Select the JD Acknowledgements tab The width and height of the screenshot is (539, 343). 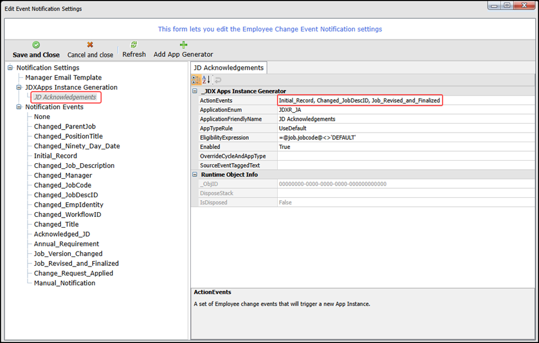coord(229,68)
